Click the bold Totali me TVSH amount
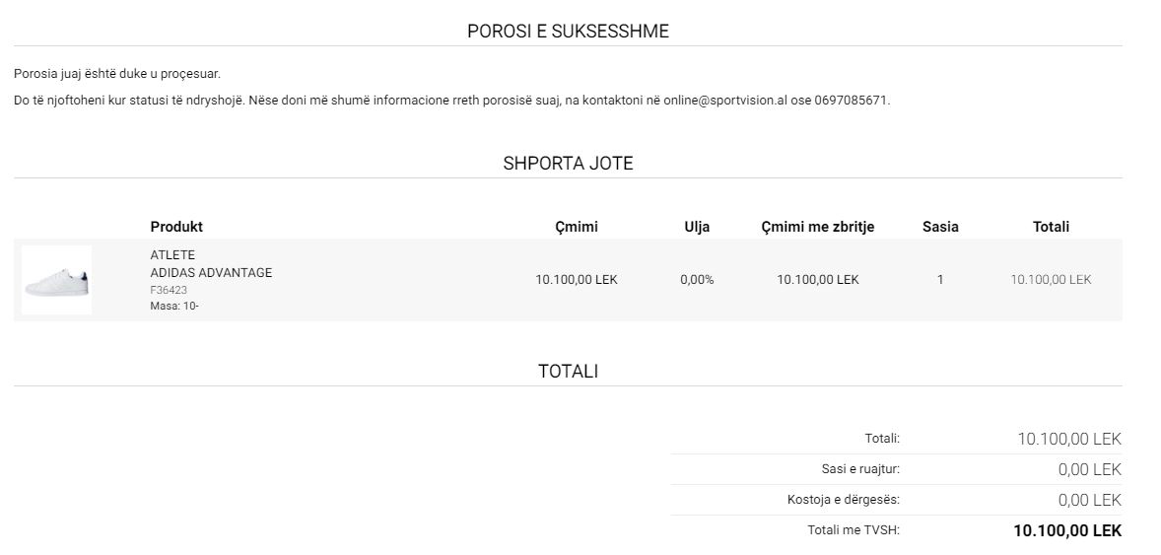1161x555 pixels. click(1067, 530)
